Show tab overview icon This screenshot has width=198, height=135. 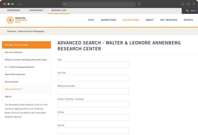(x=188, y=4)
